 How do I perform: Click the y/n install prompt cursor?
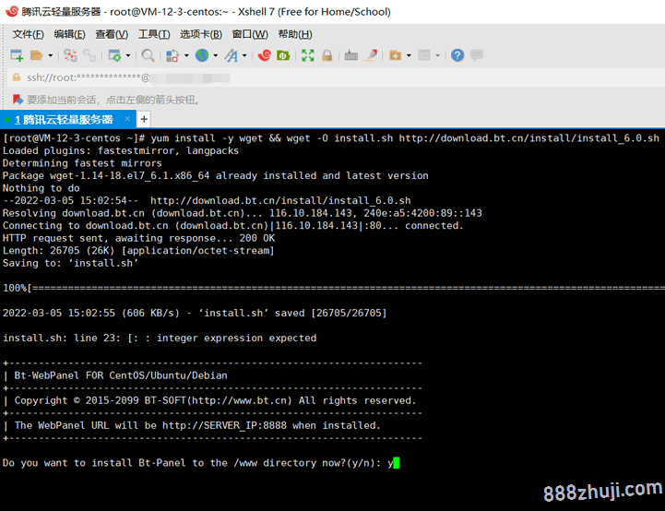tap(396, 463)
